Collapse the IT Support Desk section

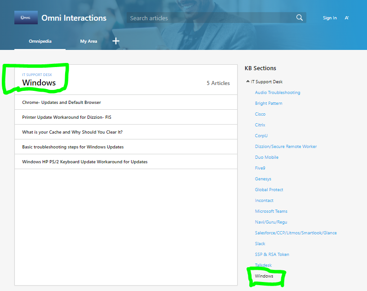pos(248,81)
